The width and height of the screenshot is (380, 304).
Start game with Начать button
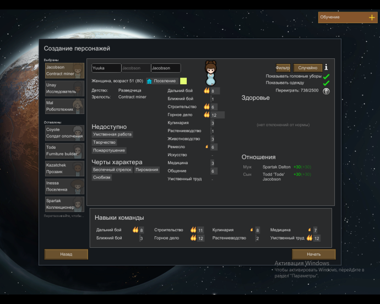coord(314,254)
